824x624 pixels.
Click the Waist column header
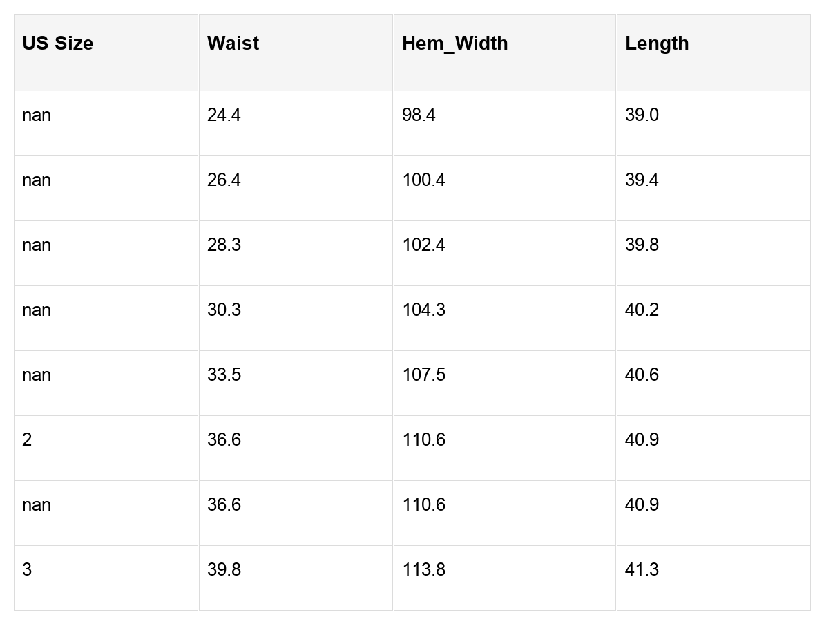tap(296, 53)
